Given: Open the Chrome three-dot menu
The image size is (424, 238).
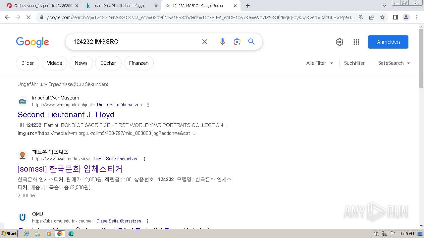Looking at the screenshot, I should [417, 17].
